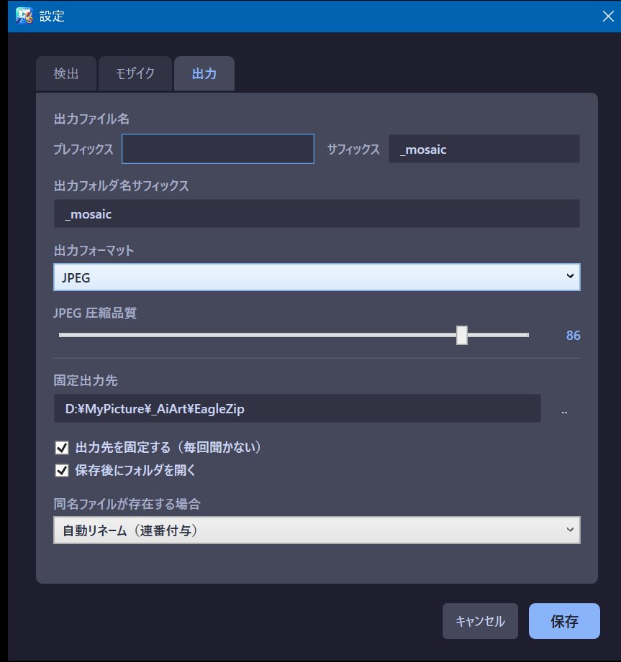
Task: Close the 設定 dialog window
Action: 607,17
